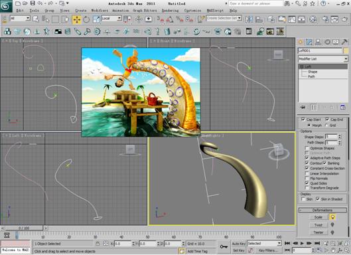
Task: Click the Scale deformation button
Action: (318, 217)
